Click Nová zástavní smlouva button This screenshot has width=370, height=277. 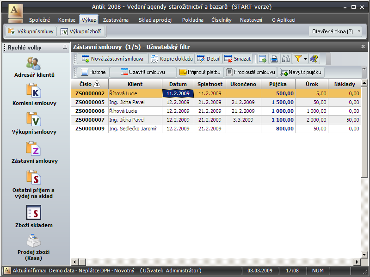pos(112,59)
